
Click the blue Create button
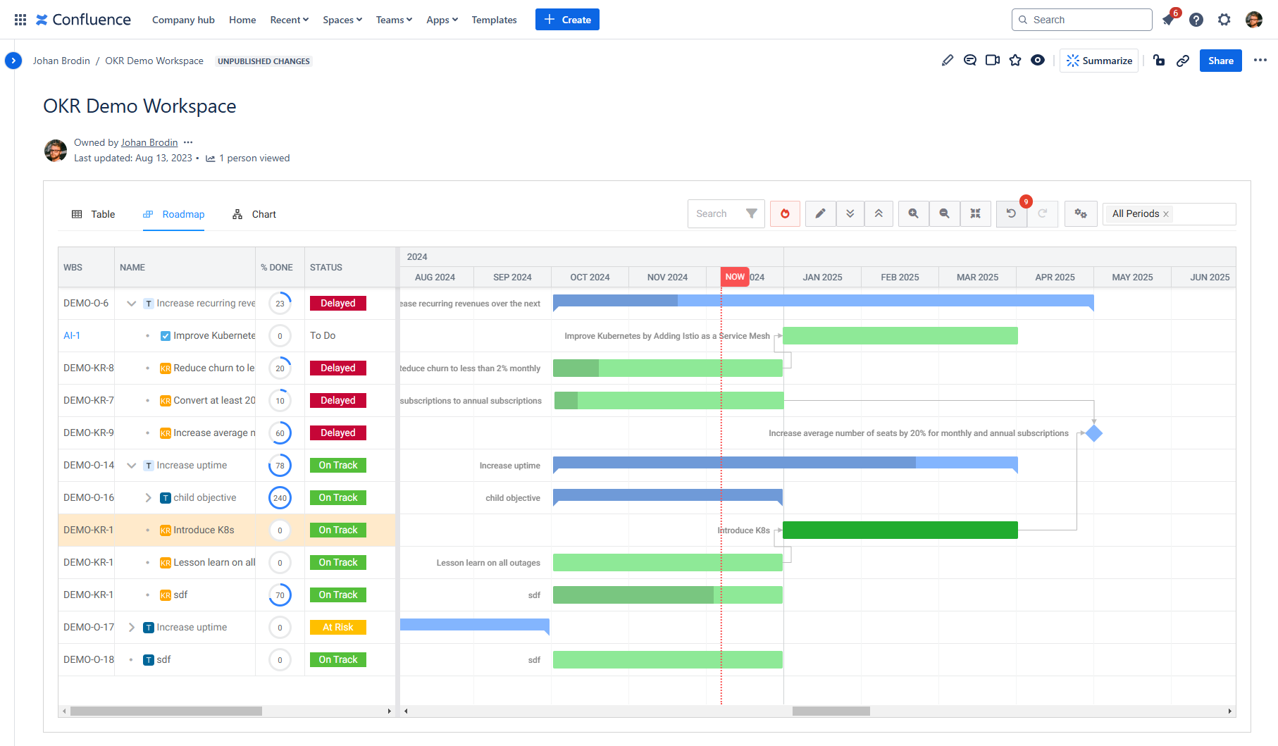point(567,20)
